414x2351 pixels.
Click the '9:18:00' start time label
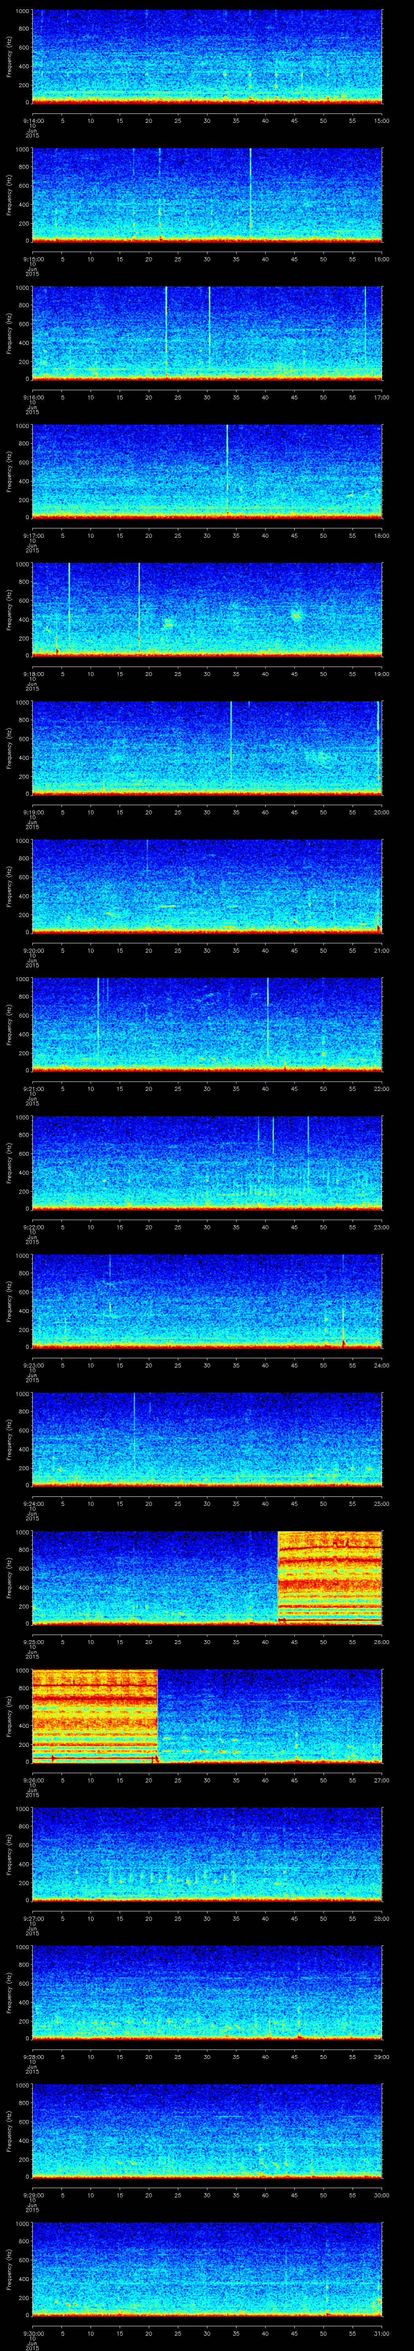33,673
